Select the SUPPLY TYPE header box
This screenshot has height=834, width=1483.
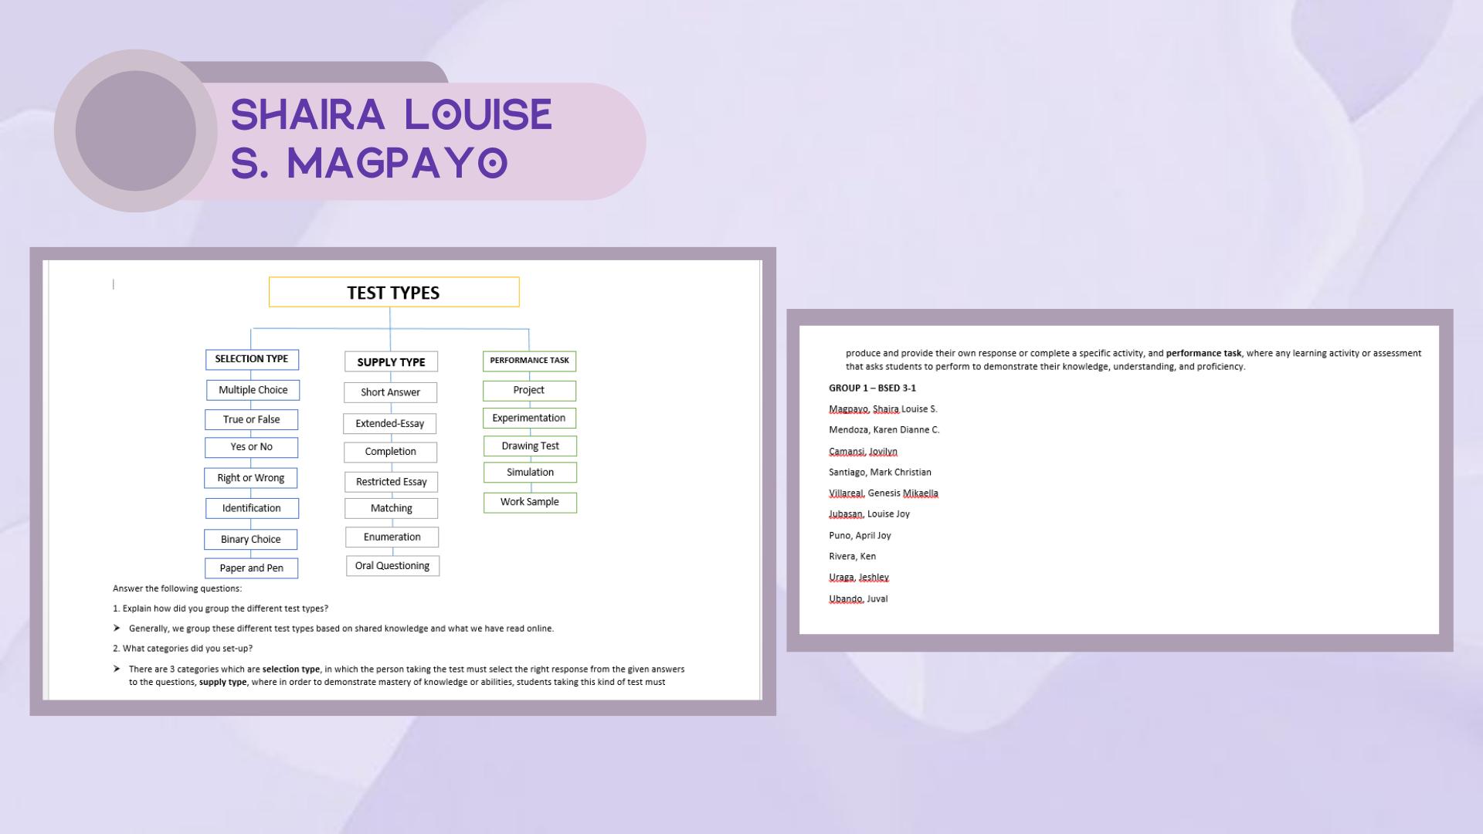[x=391, y=362]
